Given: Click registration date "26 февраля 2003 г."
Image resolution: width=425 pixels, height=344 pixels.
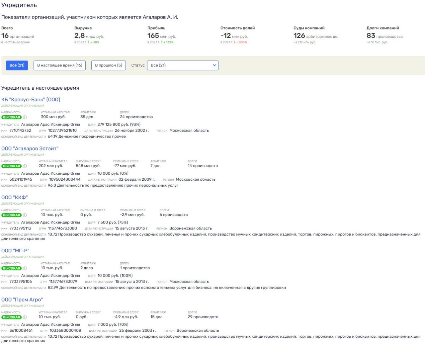Looking at the screenshot, I should coord(137,330).
